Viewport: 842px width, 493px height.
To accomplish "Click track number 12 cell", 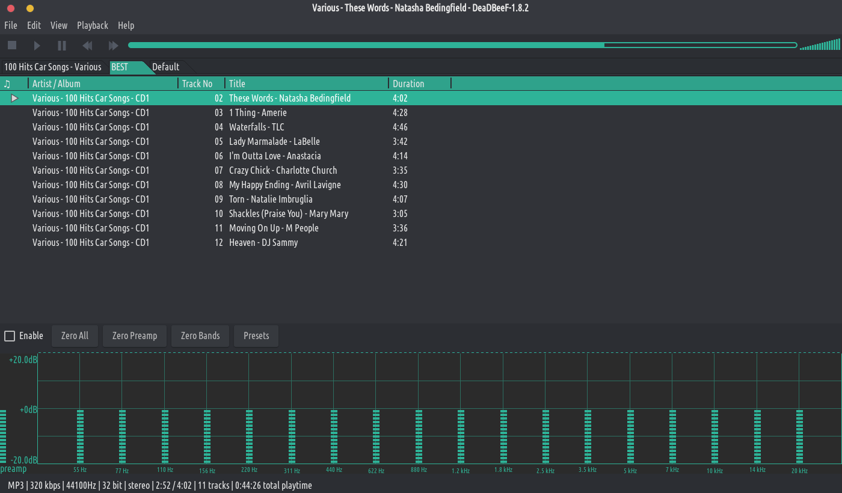I will pyautogui.click(x=219, y=242).
